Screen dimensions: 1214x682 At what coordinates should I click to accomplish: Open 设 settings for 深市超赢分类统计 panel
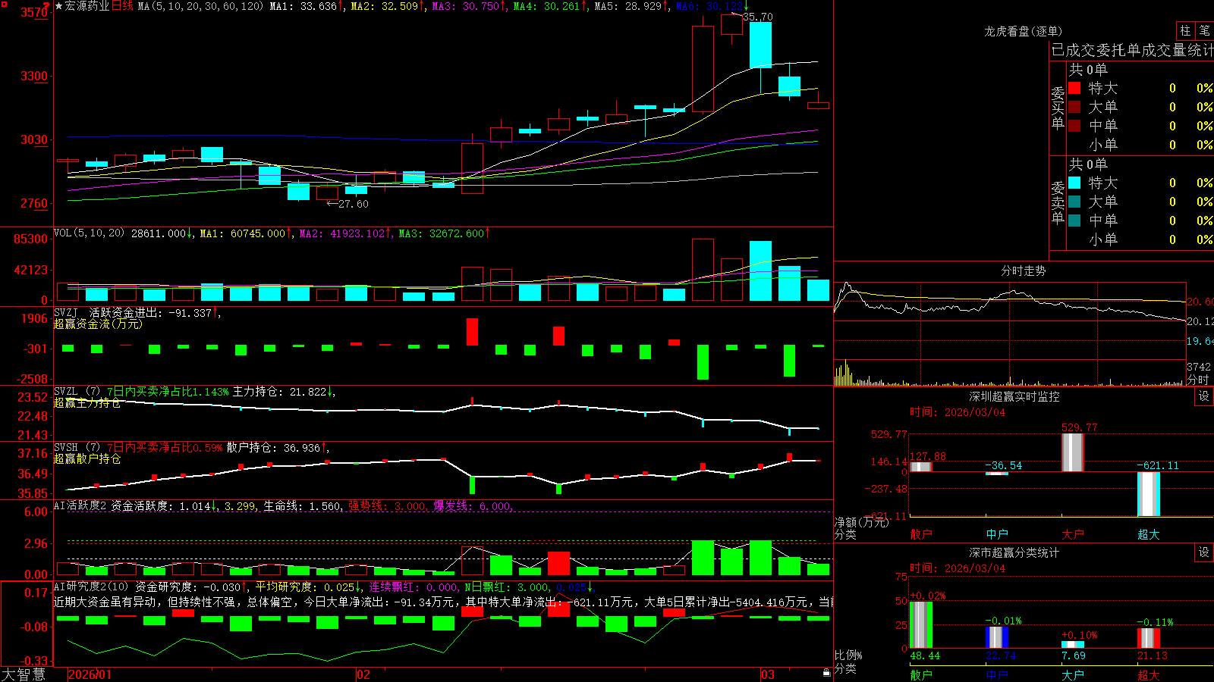pos(1204,552)
